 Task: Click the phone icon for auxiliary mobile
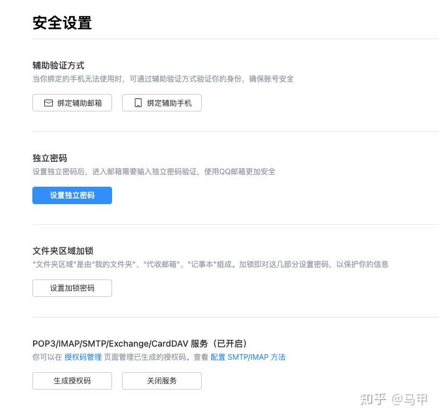pyautogui.click(x=138, y=103)
